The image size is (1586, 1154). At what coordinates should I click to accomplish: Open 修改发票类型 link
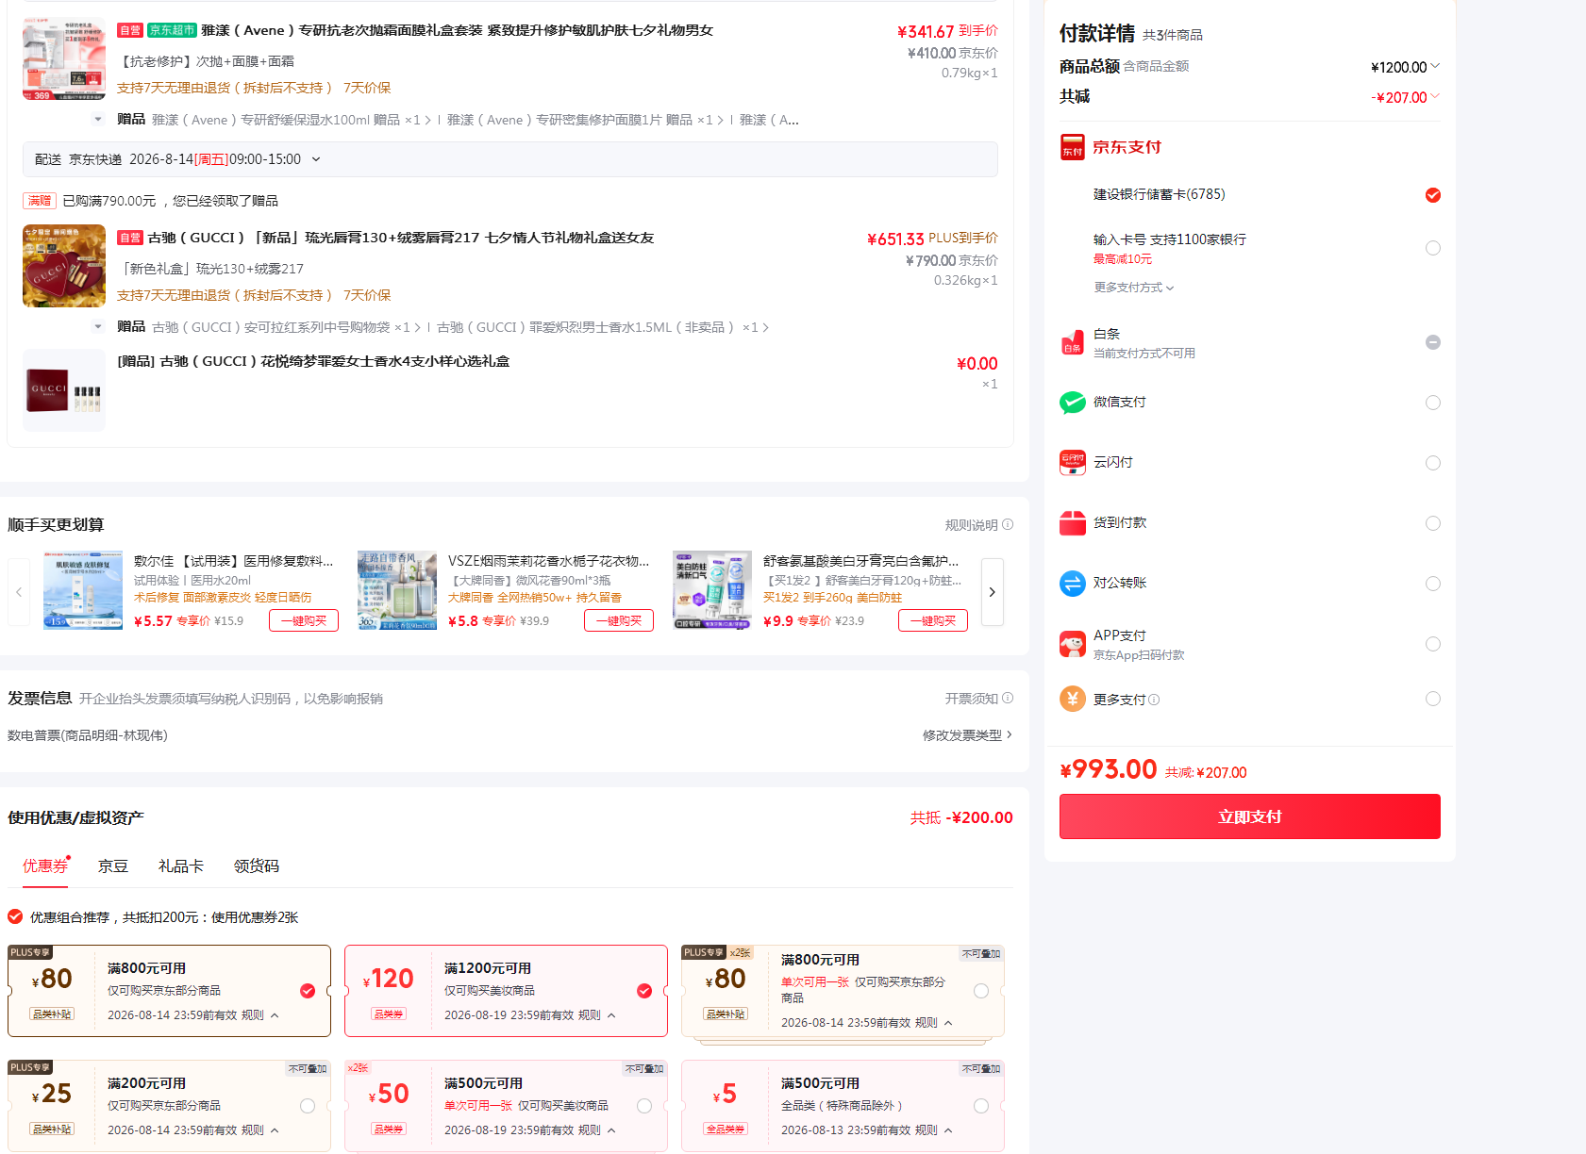[x=967, y=735]
